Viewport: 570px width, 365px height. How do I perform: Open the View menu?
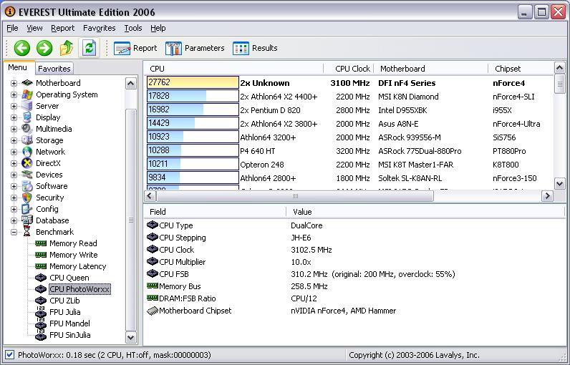click(x=34, y=28)
